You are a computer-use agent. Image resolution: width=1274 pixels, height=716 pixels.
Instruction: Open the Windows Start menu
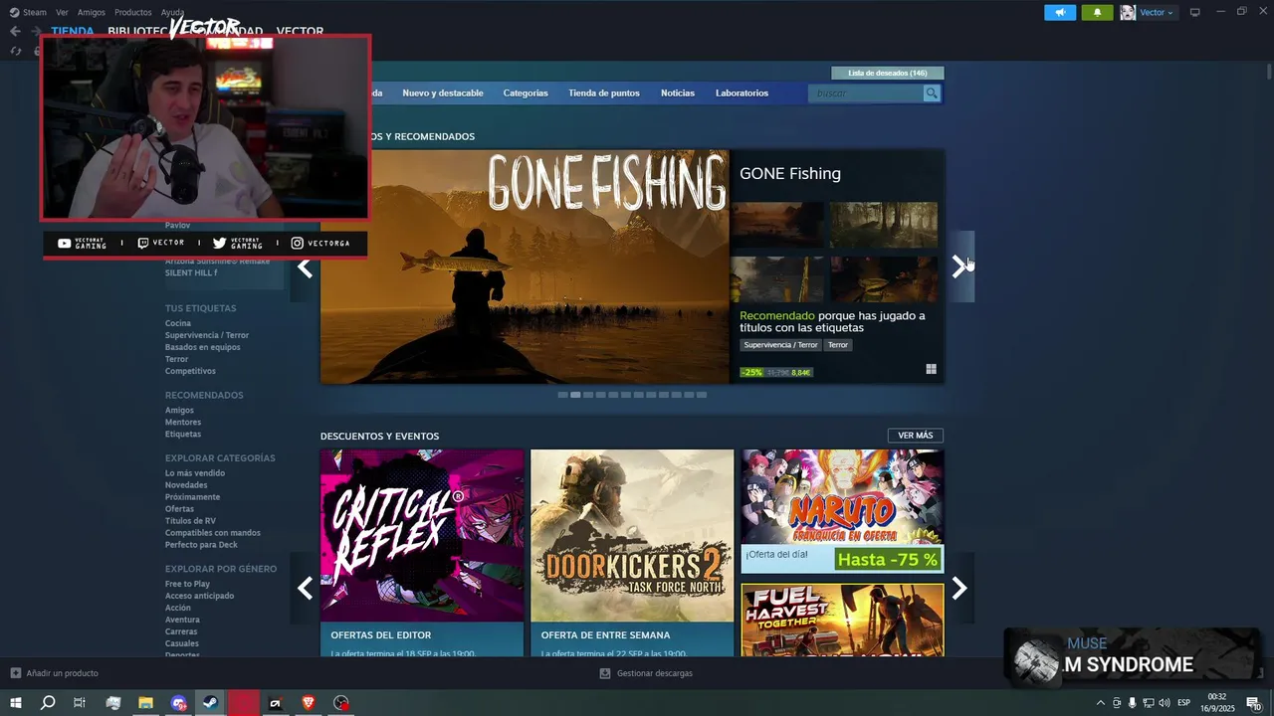pos(16,703)
